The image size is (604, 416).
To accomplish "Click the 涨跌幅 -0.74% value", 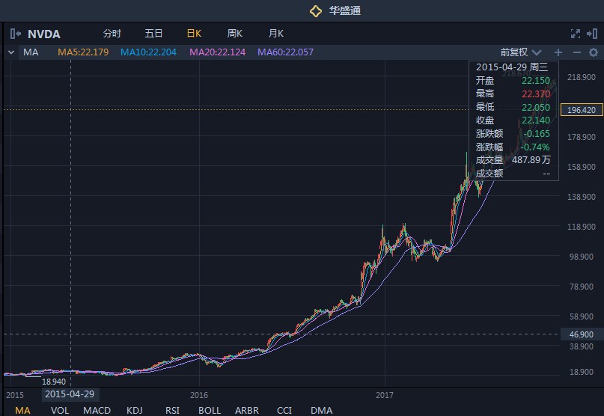I will click(535, 147).
